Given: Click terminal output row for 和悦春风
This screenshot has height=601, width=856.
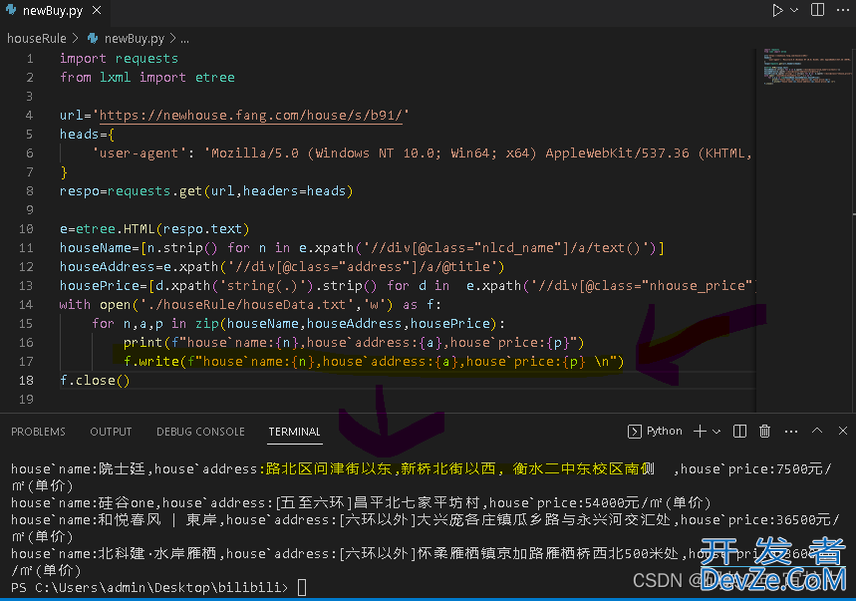Looking at the screenshot, I should pyautogui.click(x=426, y=528).
